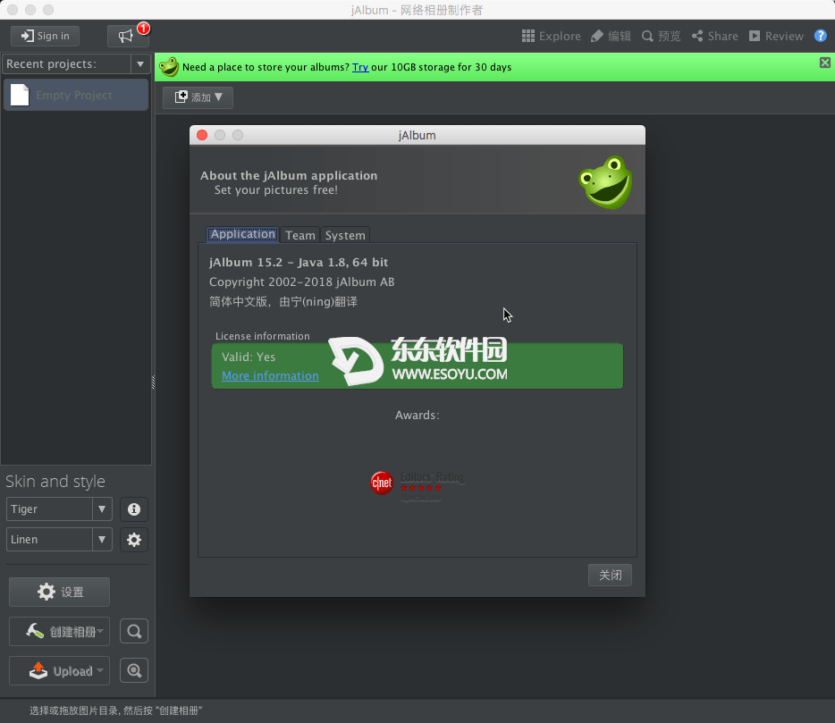Click the Share toolbar item
The width and height of the screenshot is (835, 723).
(714, 37)
